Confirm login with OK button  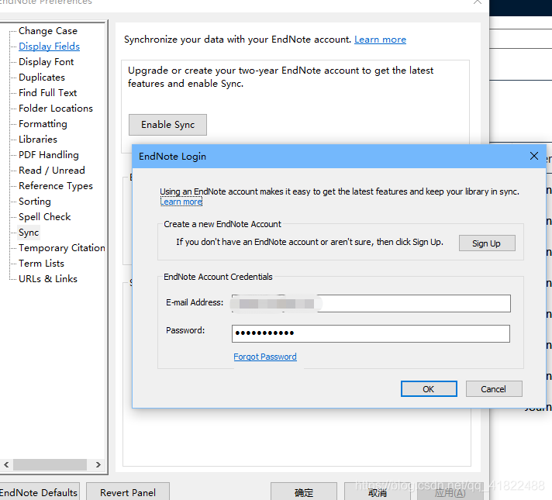tap(429, 388)
